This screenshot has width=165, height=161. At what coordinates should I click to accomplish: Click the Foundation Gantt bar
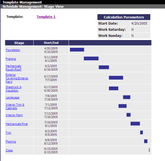pyautogui.click(x=77, y=50)
